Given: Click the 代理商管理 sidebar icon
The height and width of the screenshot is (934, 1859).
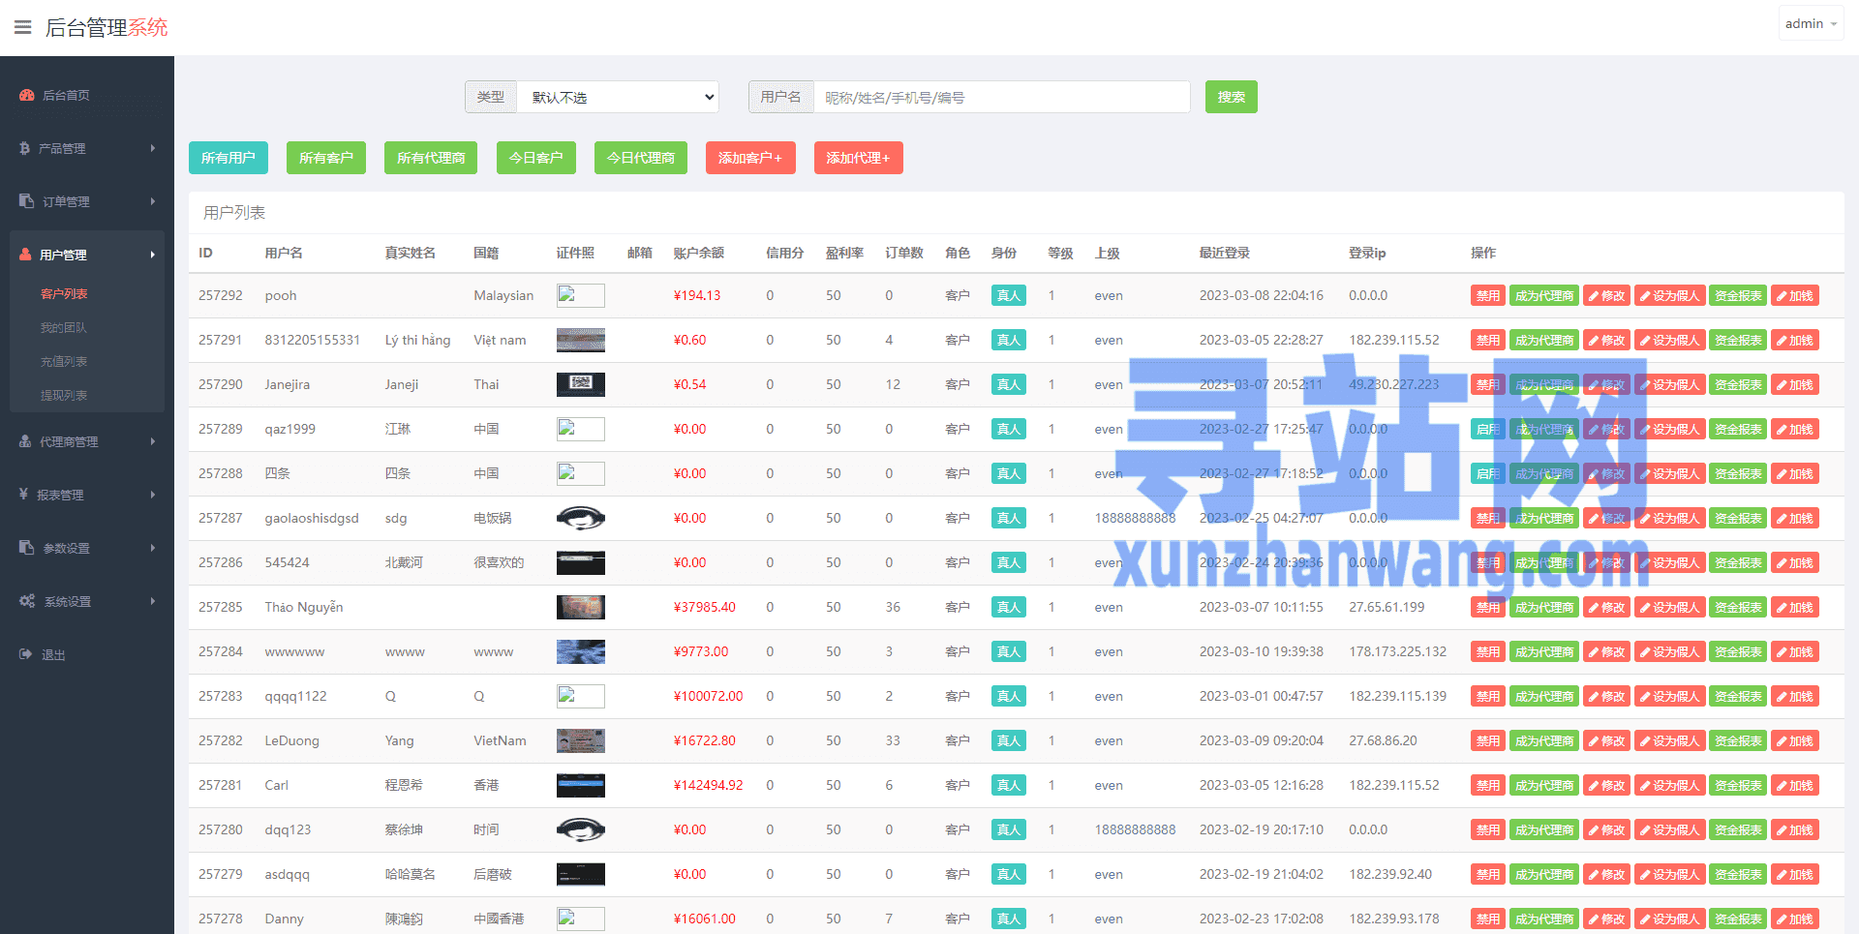Looking at the screenshot, I should [x=25, y=441].
